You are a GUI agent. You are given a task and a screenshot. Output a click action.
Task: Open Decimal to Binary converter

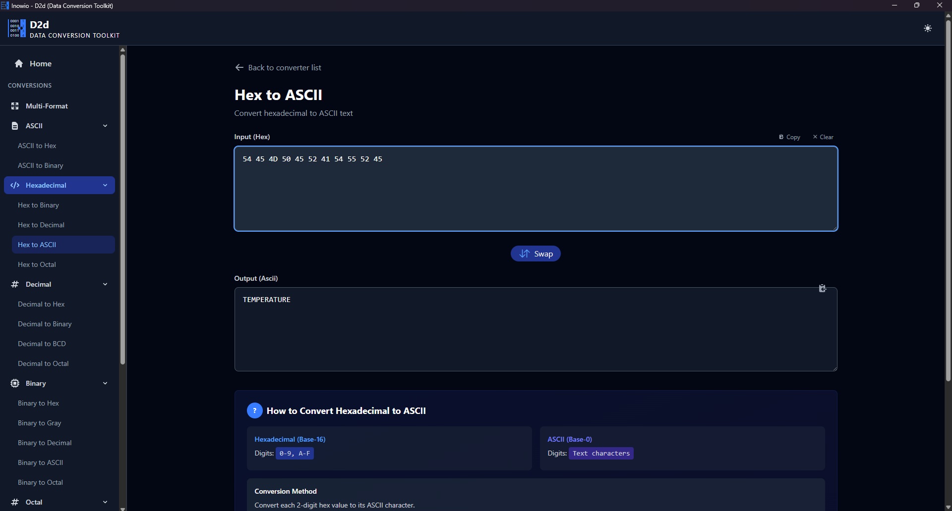pos(63,324)
